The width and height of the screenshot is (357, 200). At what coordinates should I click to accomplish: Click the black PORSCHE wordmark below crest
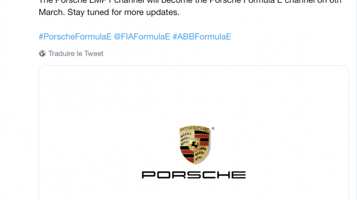point(194,175)
